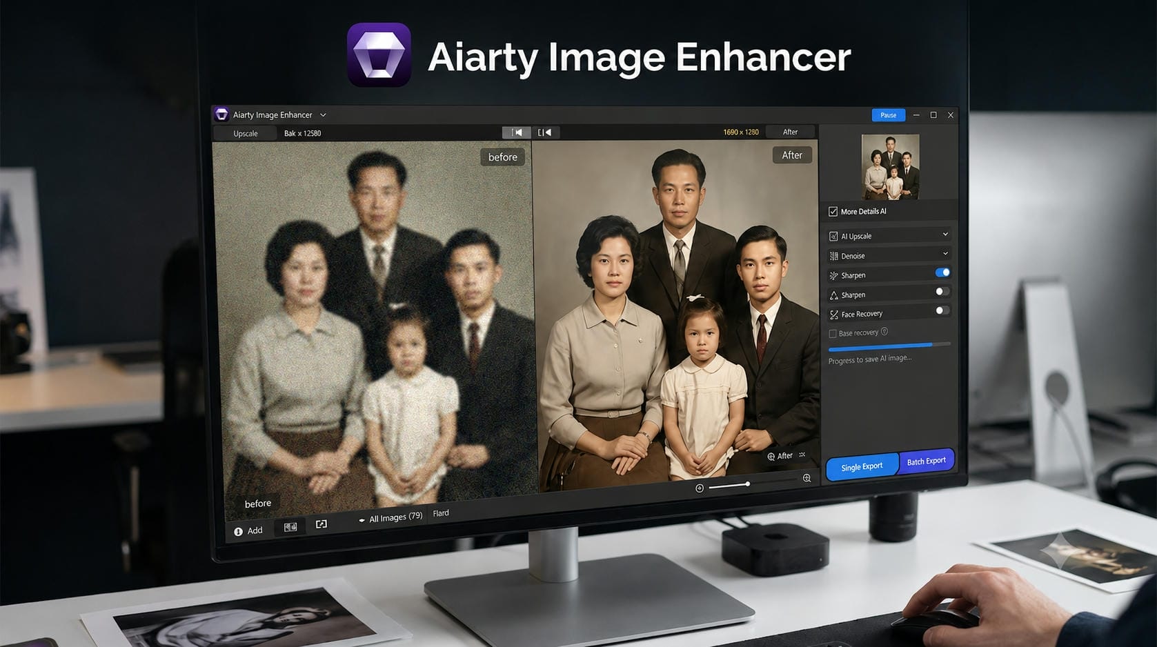Click the 1690 x 1280 resolution readout

tap(741, 132)
